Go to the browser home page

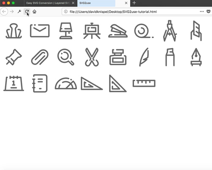pyautogui.click(x=34, y=11)
